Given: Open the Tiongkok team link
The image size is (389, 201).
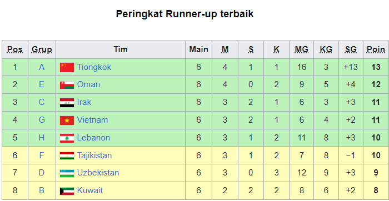Looking at the screenshot, I should pos(94,67).
